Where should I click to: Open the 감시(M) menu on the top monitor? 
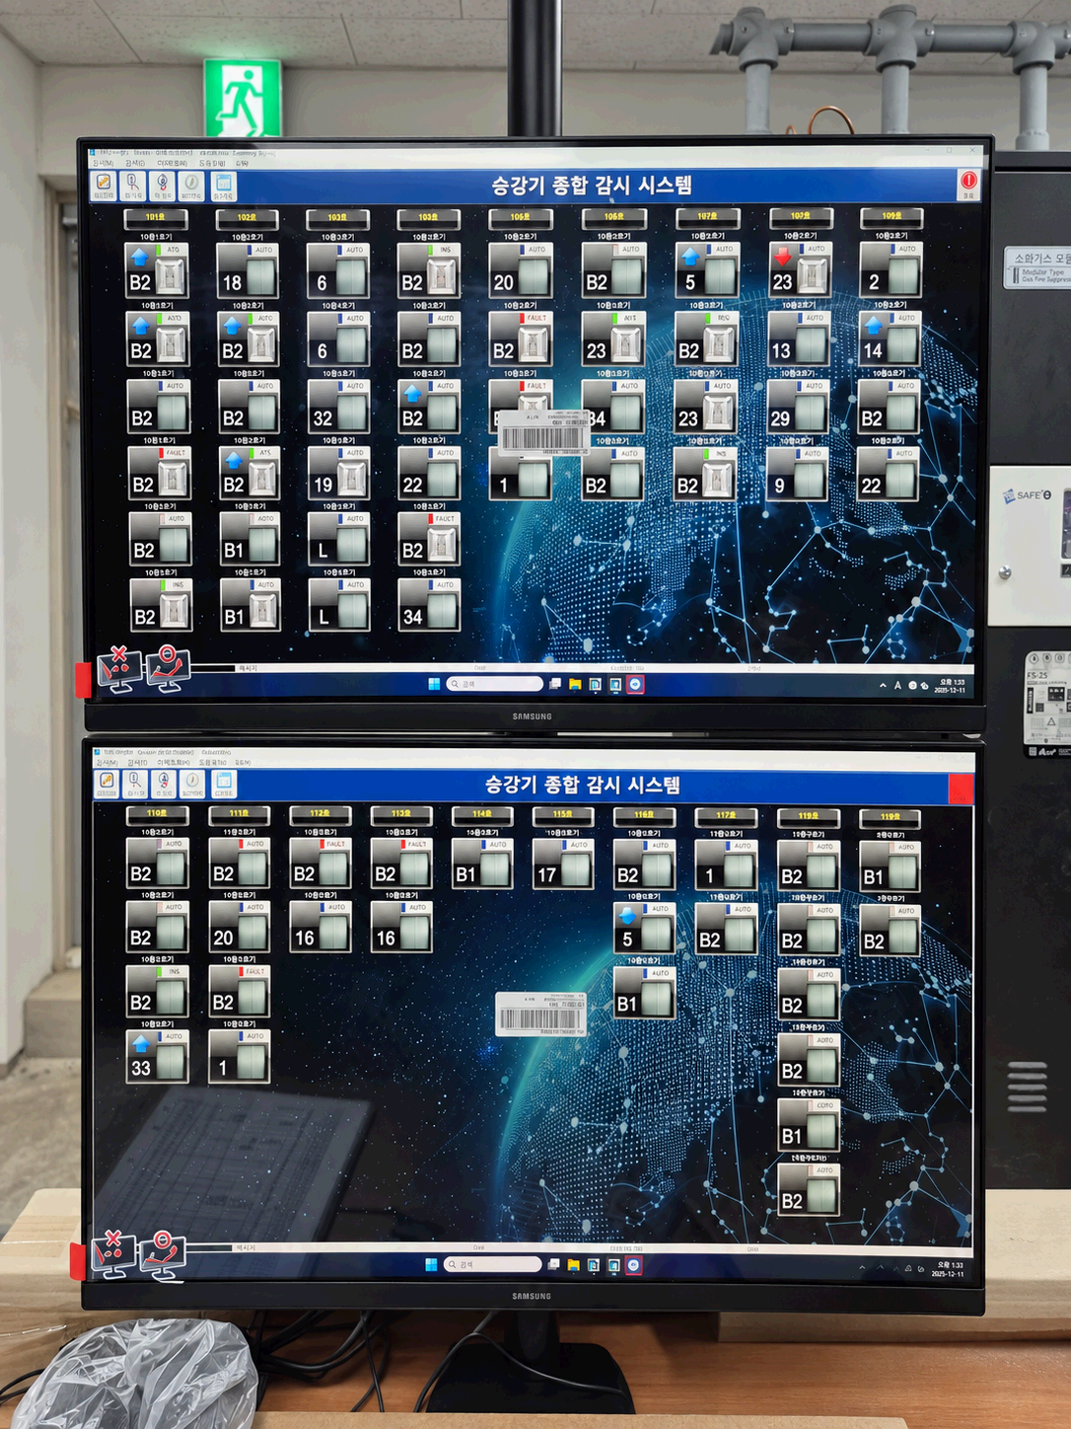click(104, 163)
